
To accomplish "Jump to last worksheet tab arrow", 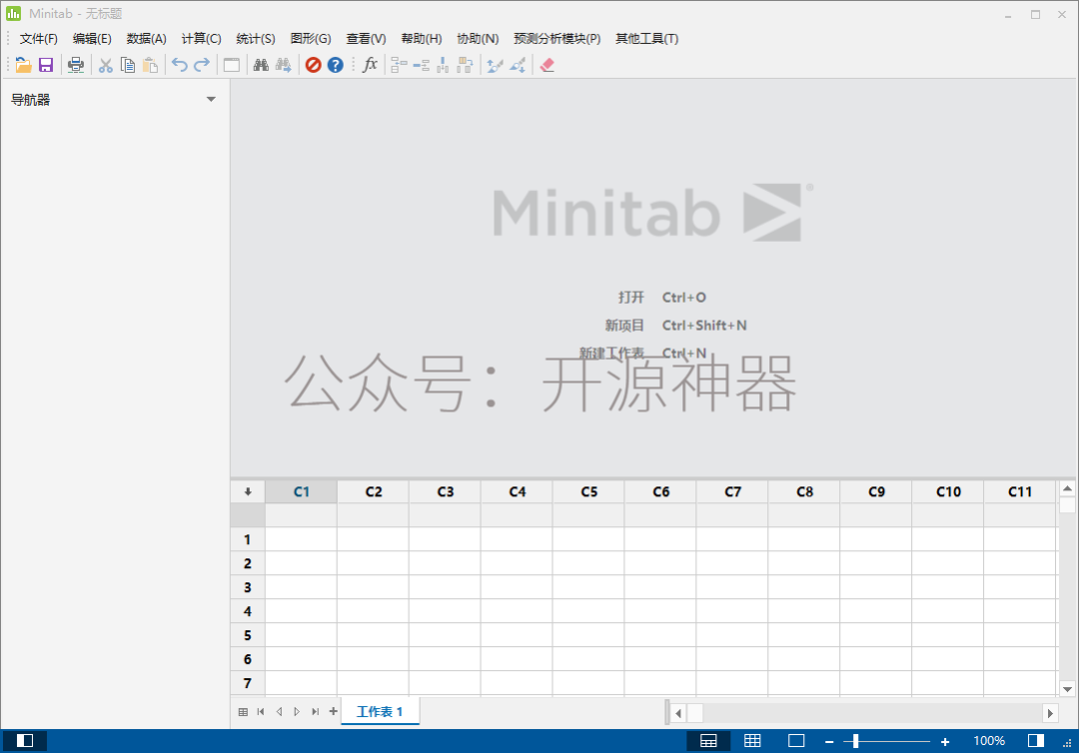I will point(315,712).
